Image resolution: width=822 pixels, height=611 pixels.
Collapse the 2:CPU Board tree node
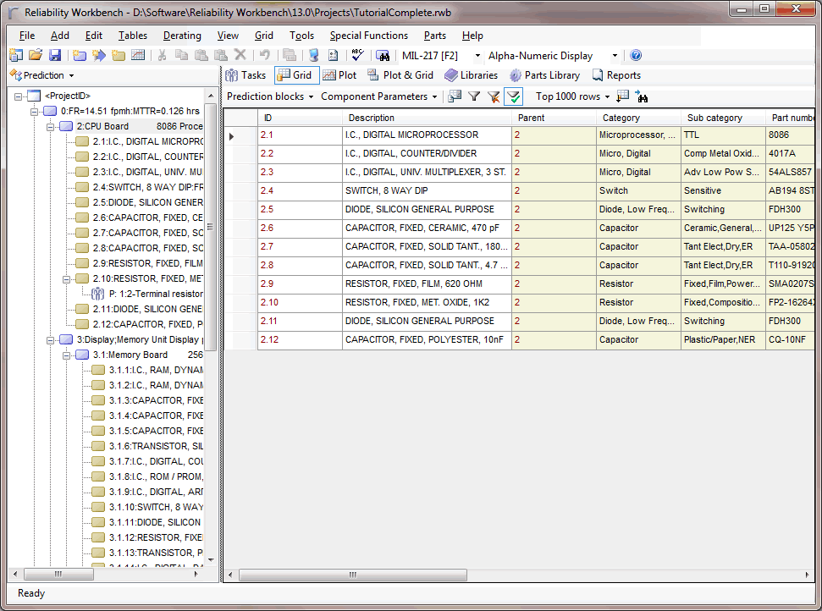[x=51, y=126]
